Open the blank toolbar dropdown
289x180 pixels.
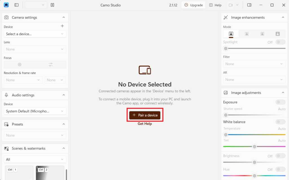pos(36,5)
